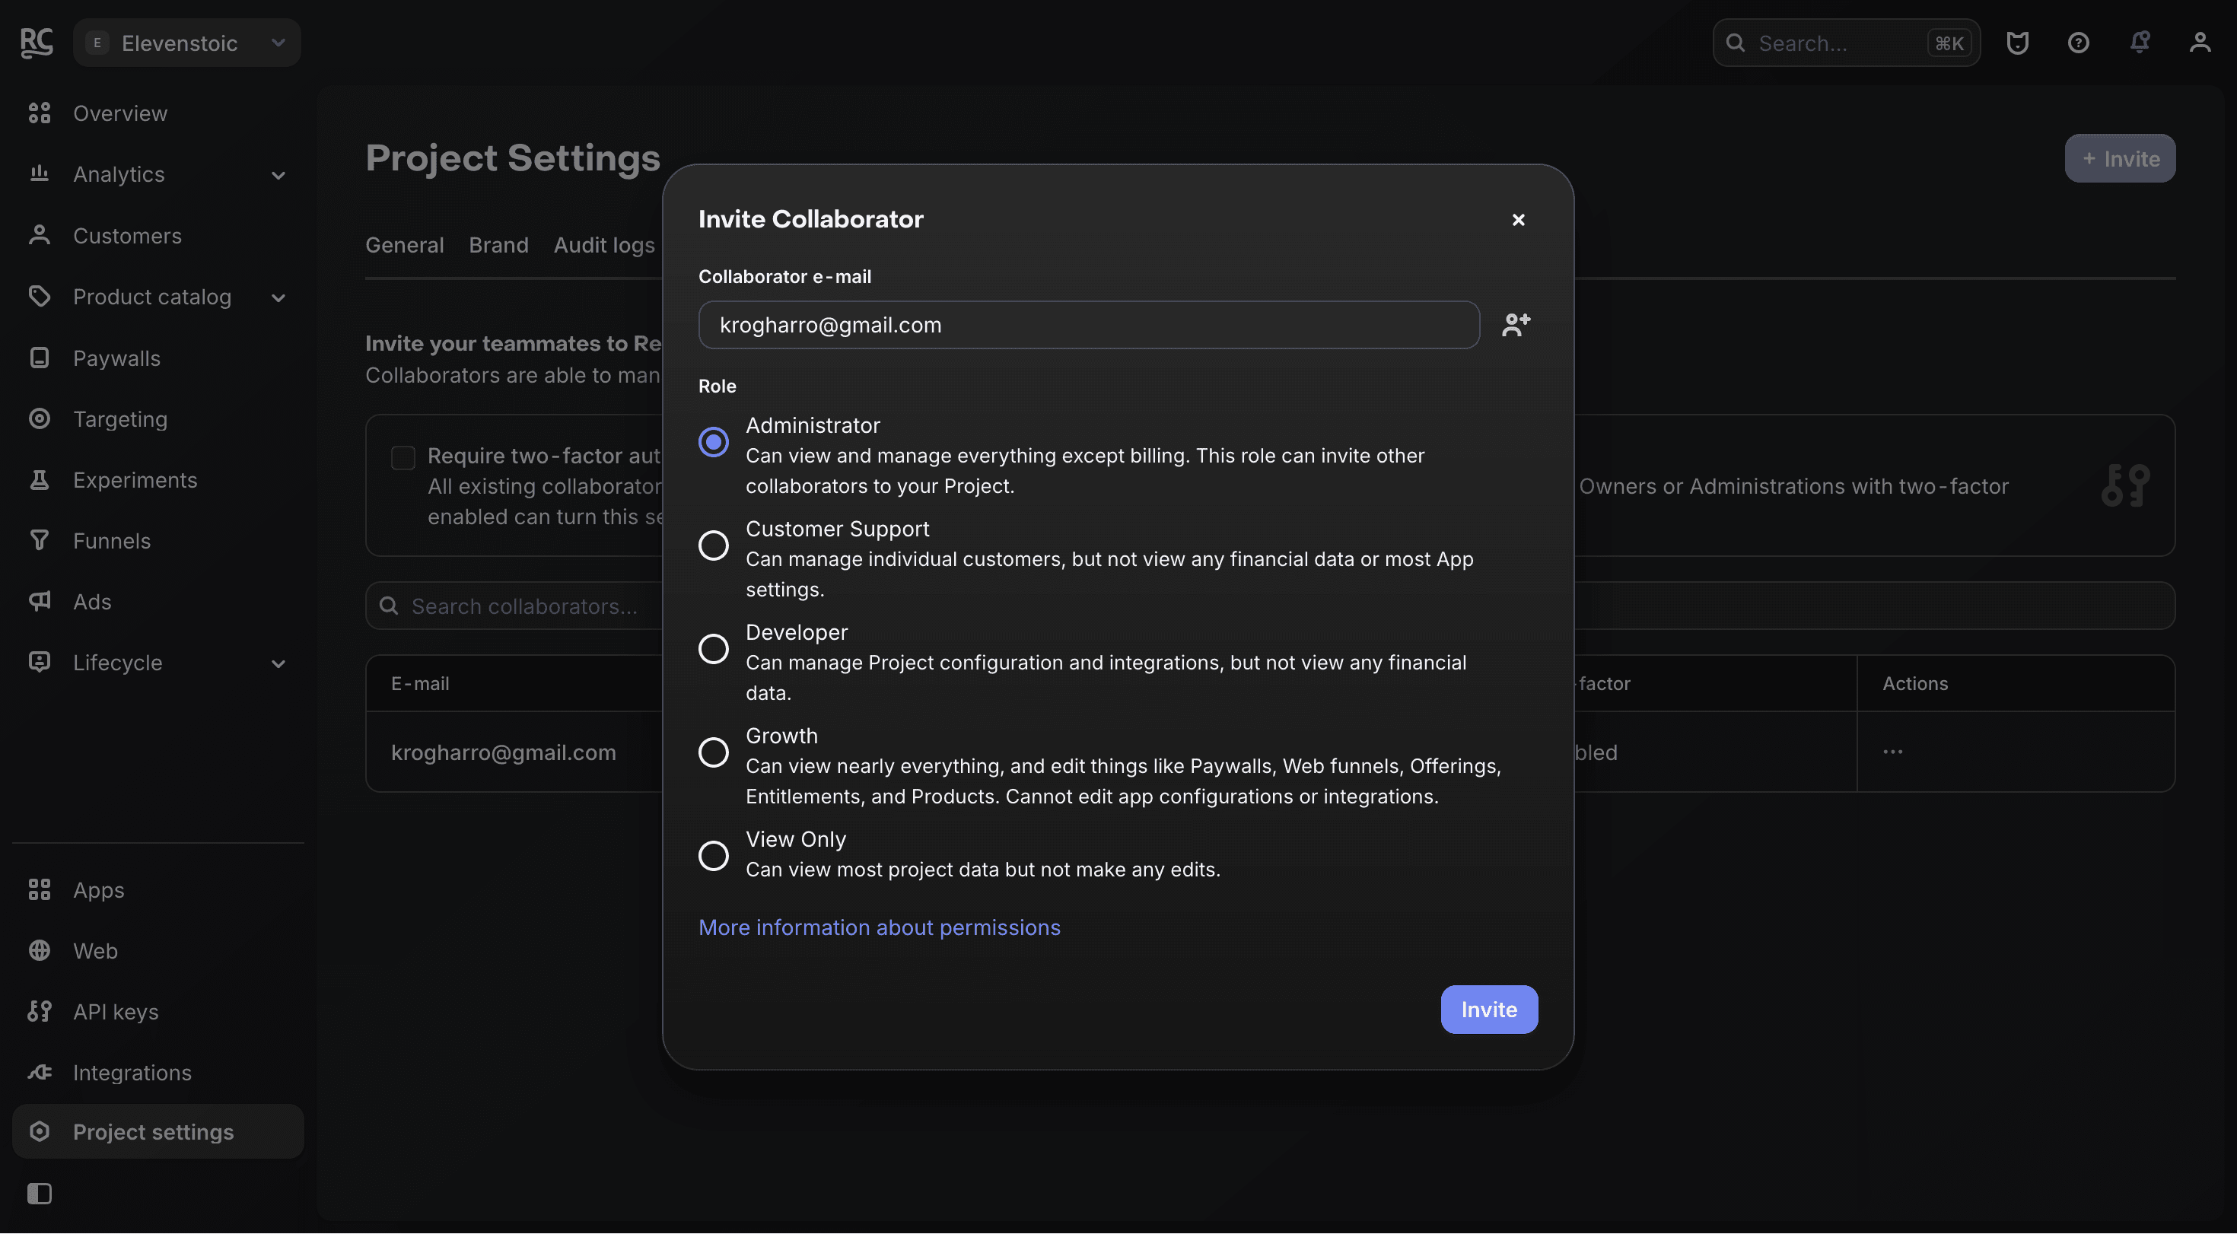Screen dimensions: 2237x1234
Task: Select the Customer Support role radio button
Action: coord(714,545)
